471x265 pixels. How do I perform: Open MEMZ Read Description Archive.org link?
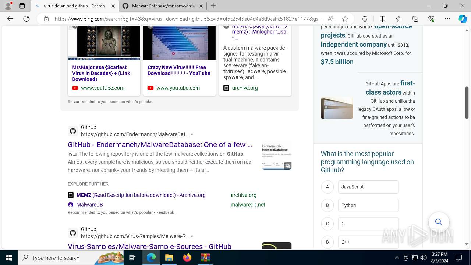click(x=141, y=195)
